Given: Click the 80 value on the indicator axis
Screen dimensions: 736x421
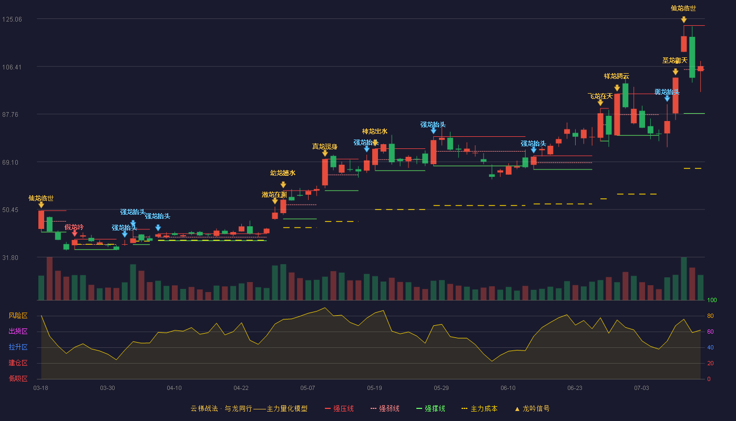Looking at the screenshot, I should [x=710, y=316].
